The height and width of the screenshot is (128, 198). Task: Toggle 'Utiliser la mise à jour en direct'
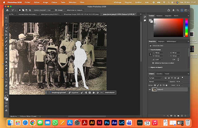[x=153, y=63]
